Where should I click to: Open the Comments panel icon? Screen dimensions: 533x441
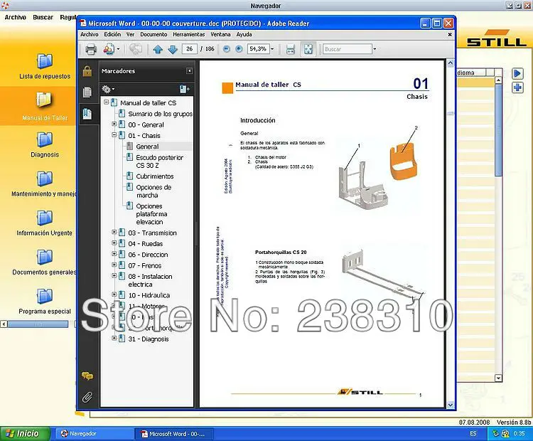(x=87, y=376)
